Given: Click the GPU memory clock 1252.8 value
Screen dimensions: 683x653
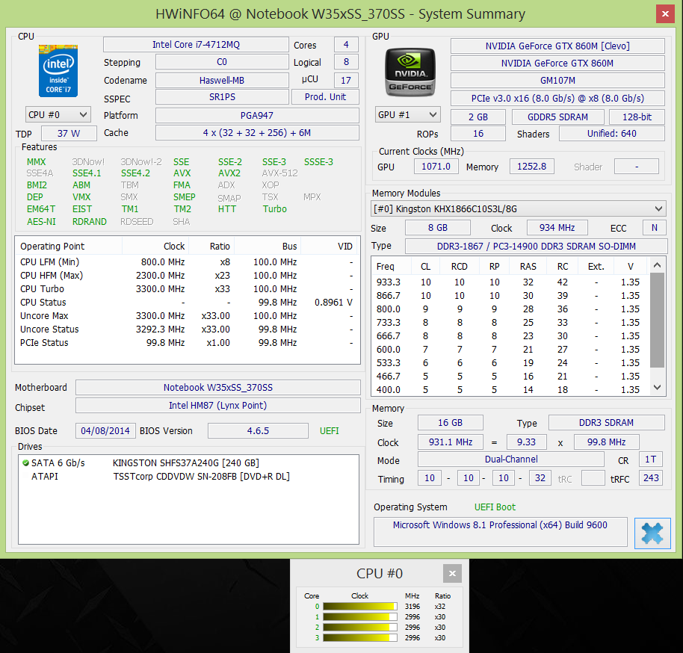Looking at the screenshot, I should pos(532,167).
